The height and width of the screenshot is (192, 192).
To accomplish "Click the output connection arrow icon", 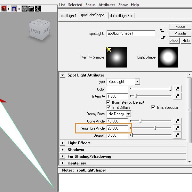I will [162, 37].
